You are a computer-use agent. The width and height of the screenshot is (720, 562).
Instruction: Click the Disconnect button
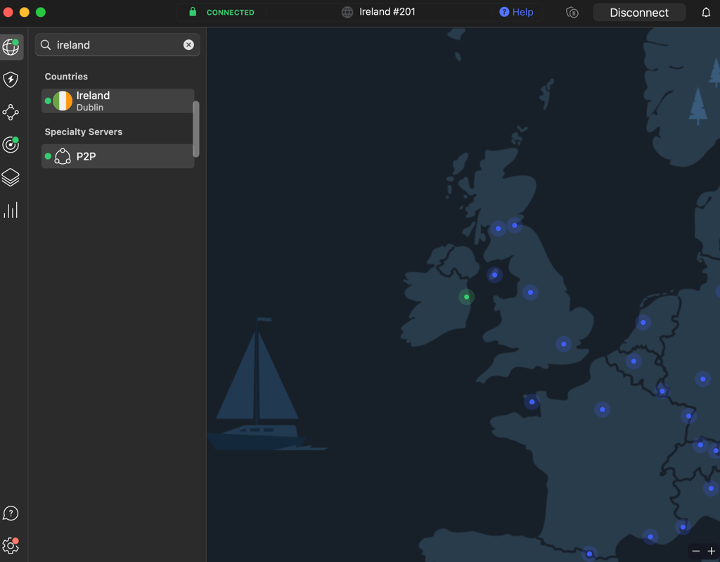pos(639,13)
